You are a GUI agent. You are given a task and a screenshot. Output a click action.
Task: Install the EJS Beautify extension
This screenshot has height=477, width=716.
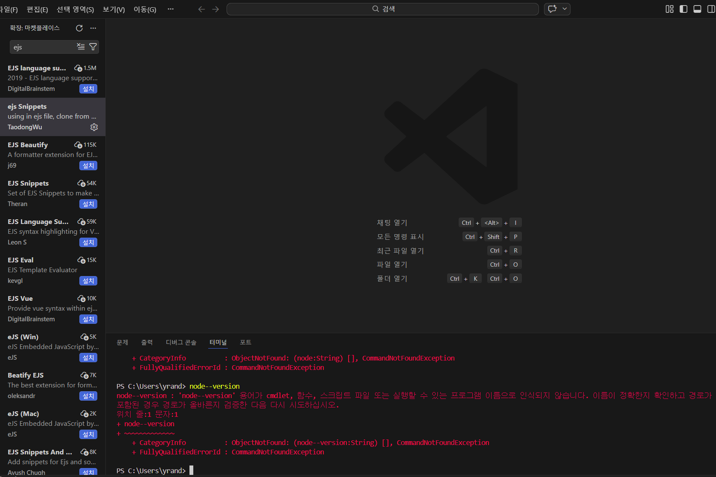[x=88, y=166]
